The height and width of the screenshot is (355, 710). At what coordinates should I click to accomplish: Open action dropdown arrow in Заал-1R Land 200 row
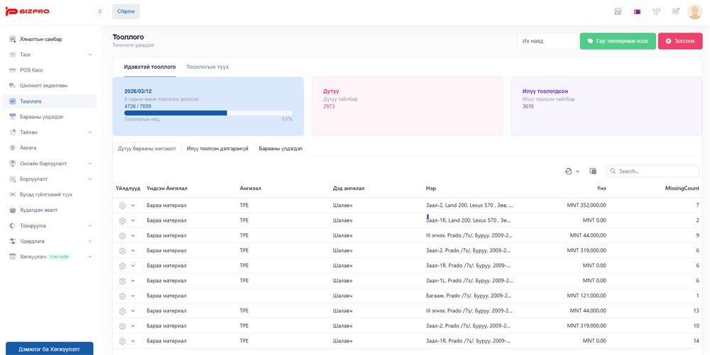point(133,220)
